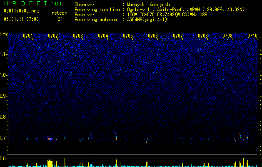
Task: Click the long meteor echo after 0702
Action: 50,138
